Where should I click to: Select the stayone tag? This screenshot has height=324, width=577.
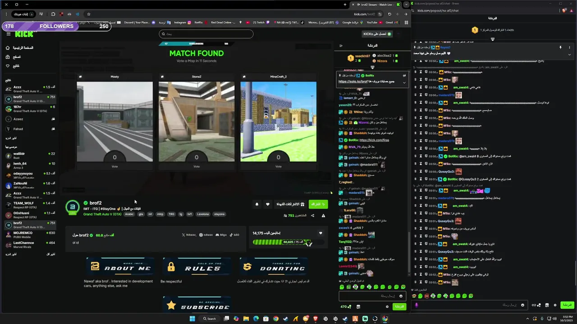click(x=219, y=214)
